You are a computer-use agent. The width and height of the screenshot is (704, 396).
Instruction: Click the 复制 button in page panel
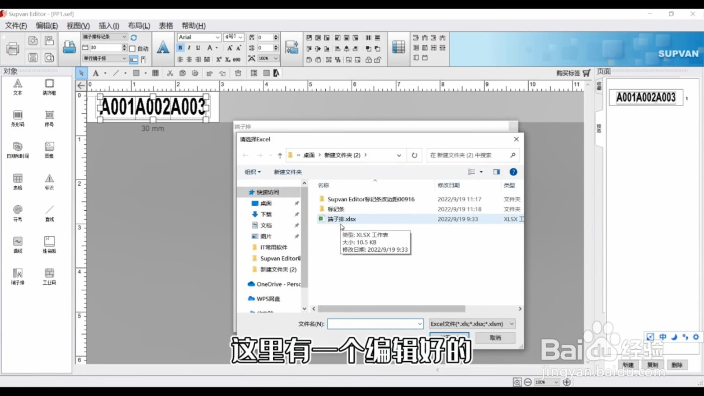pyautogui.click(x=653, y=365)
